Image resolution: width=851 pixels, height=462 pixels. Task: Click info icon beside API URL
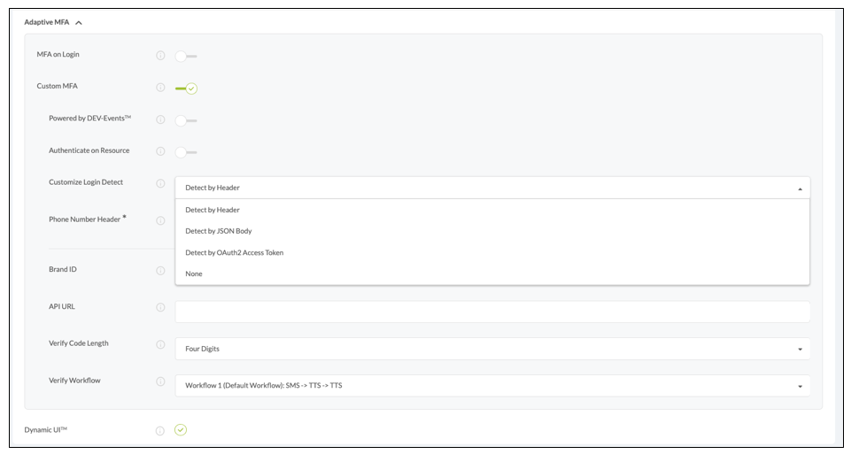pos(160,307)
